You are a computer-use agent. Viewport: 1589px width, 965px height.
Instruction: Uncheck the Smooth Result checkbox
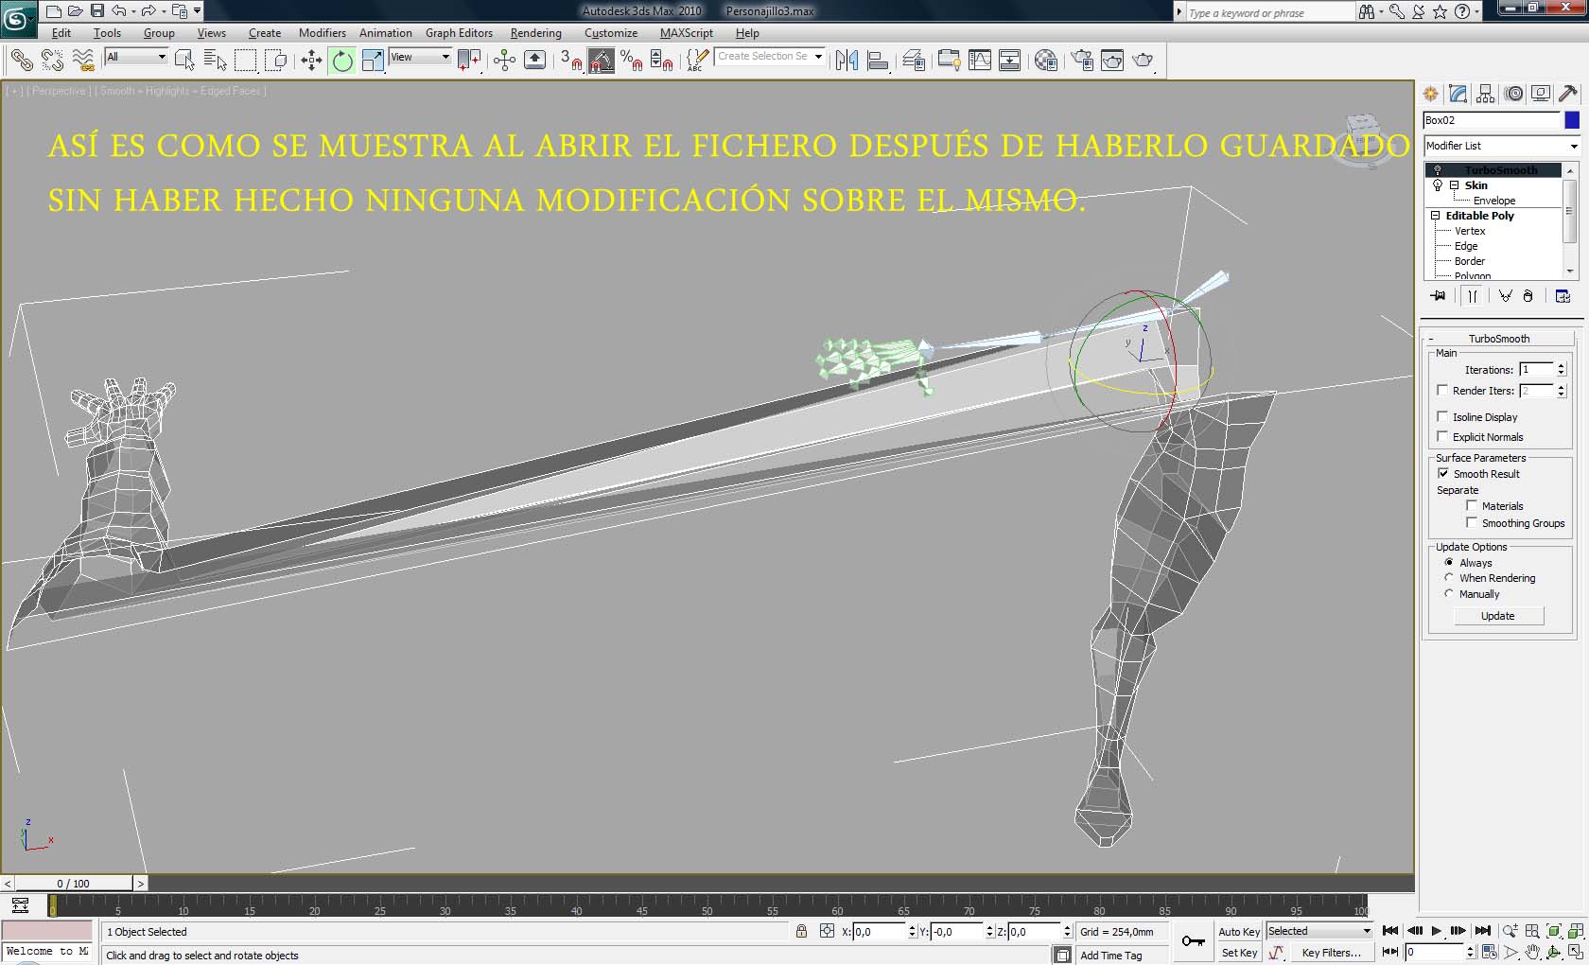pos(1443,473)
